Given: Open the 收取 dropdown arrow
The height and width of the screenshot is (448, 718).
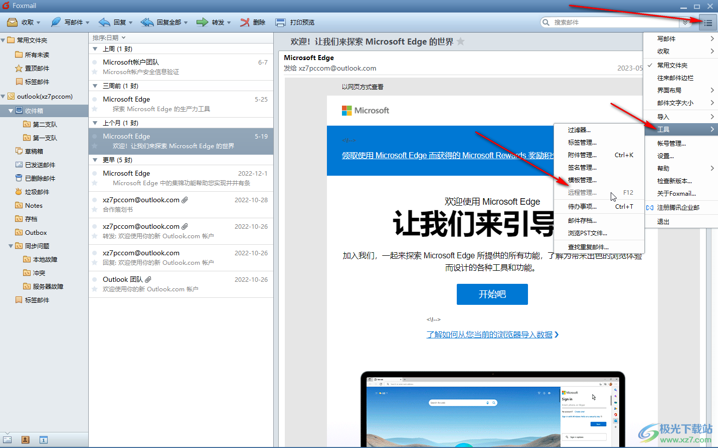Looking at the screenshot, I should click(39, 23).
